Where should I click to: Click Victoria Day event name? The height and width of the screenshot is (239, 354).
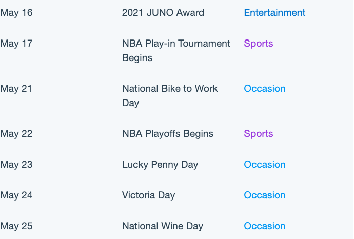(x=149, y=195)
